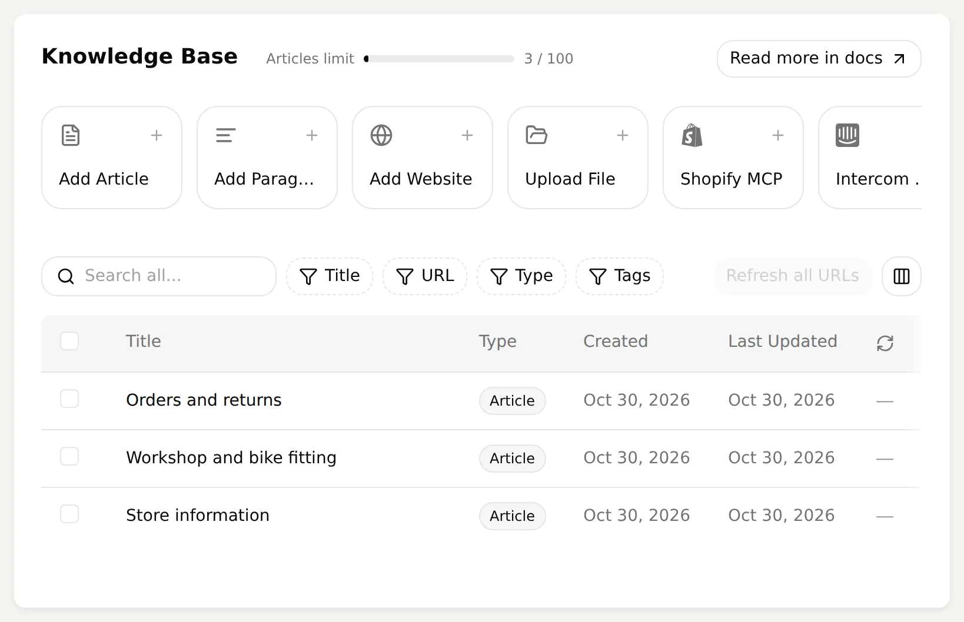Screen dimensions: 964x622
Task: Toggle the select-all checkbox in table header
Action: 69,341
